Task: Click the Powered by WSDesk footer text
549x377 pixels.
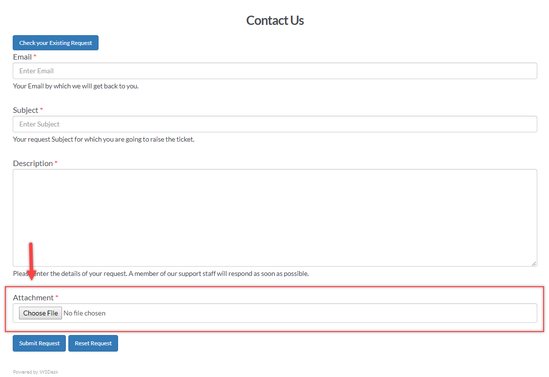Action: (36, 372)
